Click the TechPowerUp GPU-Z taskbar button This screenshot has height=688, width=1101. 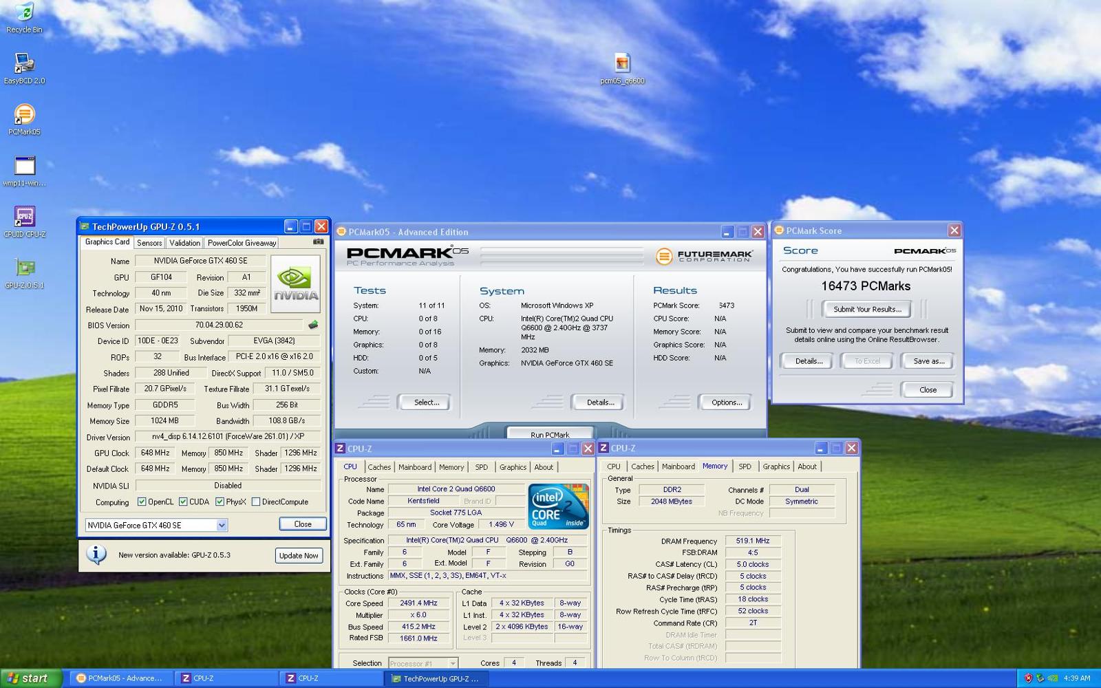[435, 678]
